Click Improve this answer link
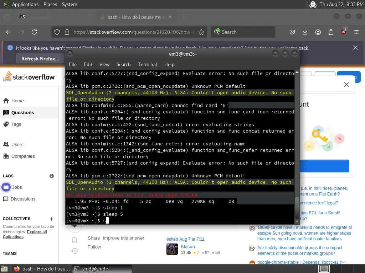 124,238
